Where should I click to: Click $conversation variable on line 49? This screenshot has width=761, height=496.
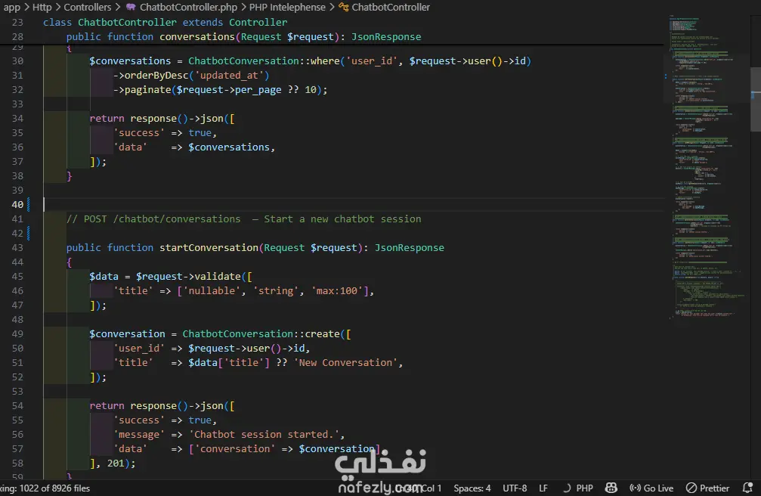coord(127,334)
